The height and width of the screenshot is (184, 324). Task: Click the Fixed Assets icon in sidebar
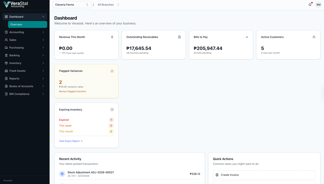[x=6, y=71]
